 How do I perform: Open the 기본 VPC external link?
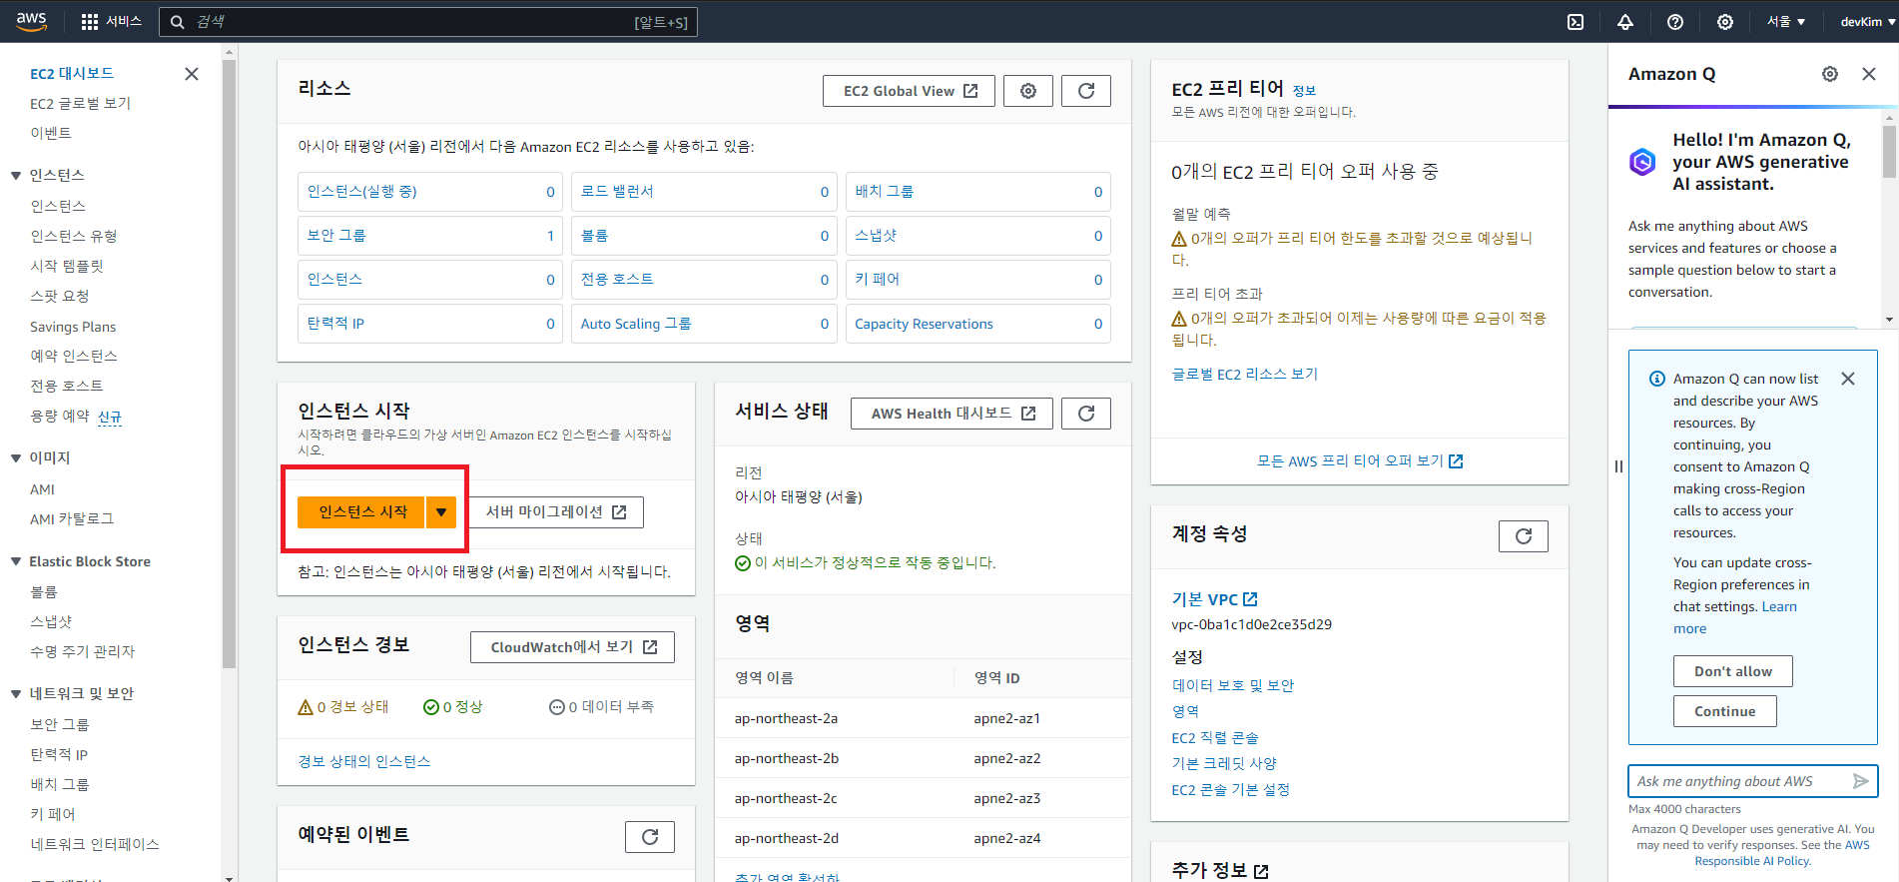coord(1214,599)
